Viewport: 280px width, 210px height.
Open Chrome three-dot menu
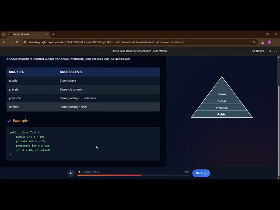[x=276, y=42]
